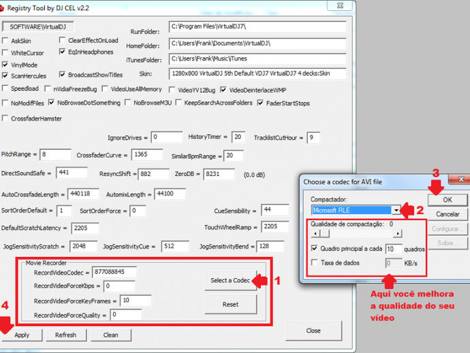Click the CrossfaderCurve value field
This screenshot has width=470, height=353.
(x=147, y=155)
